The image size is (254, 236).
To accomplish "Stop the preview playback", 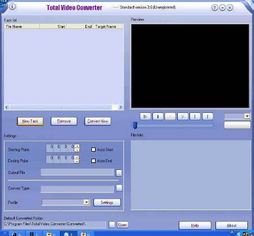I will [x=158, y=116].
